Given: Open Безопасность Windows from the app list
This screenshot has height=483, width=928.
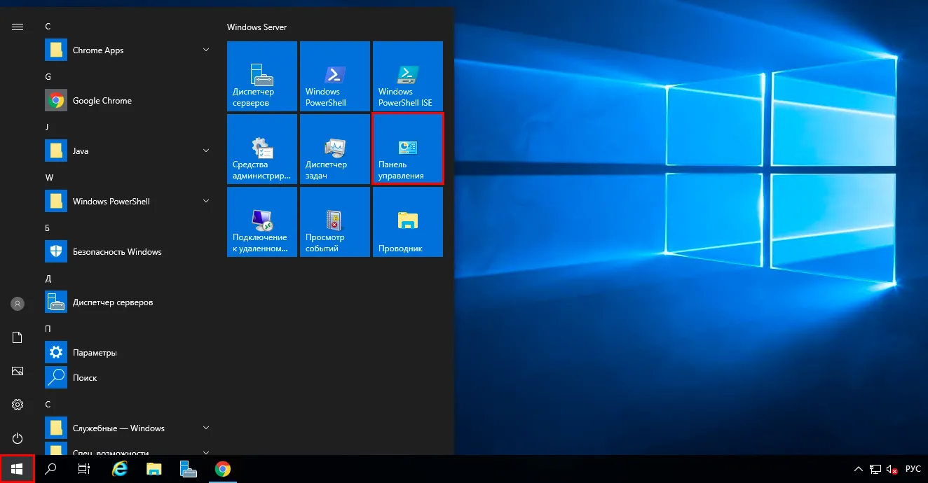Looking at the screenshot, I should 128,252.
